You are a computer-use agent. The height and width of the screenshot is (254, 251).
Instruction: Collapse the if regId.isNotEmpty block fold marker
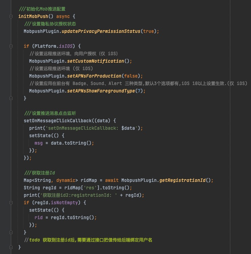[x=11, y=203]
